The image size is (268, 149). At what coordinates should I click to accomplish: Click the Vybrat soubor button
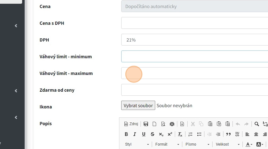pos(138,105)
